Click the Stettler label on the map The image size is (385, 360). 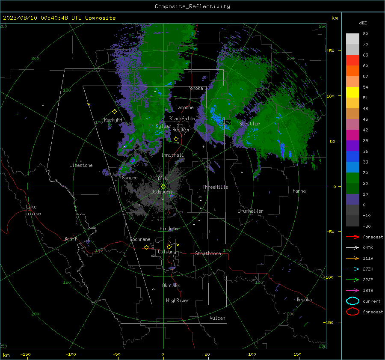249,124
